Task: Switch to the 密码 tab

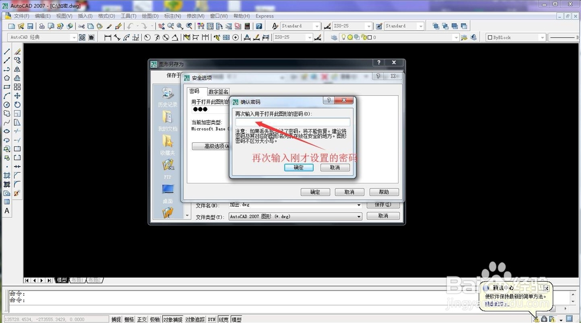Action: pos(195,91)
